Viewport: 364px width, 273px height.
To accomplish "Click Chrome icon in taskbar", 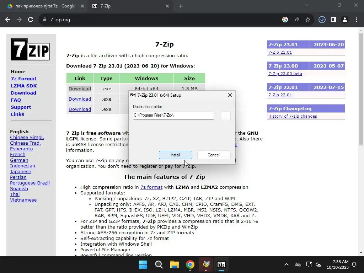I will coord(190,264).
